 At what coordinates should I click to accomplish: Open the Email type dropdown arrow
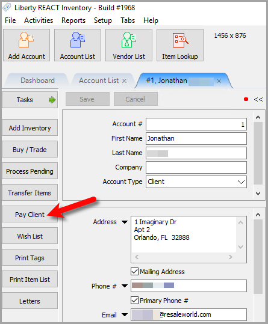[125, 315]
